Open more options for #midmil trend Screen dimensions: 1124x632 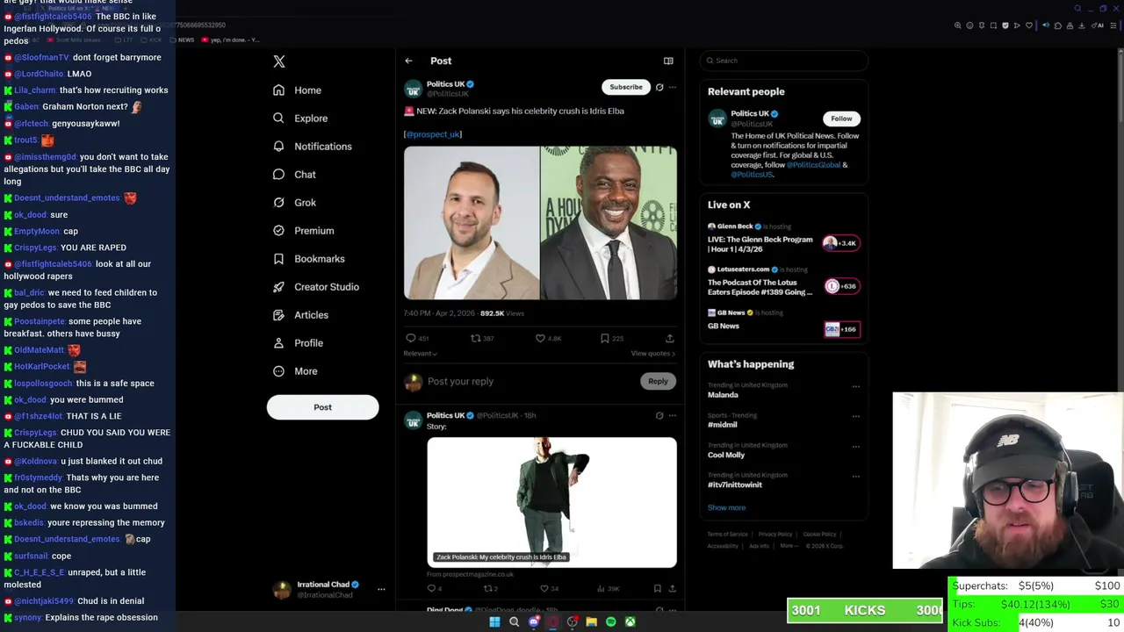tap(856, 416)
